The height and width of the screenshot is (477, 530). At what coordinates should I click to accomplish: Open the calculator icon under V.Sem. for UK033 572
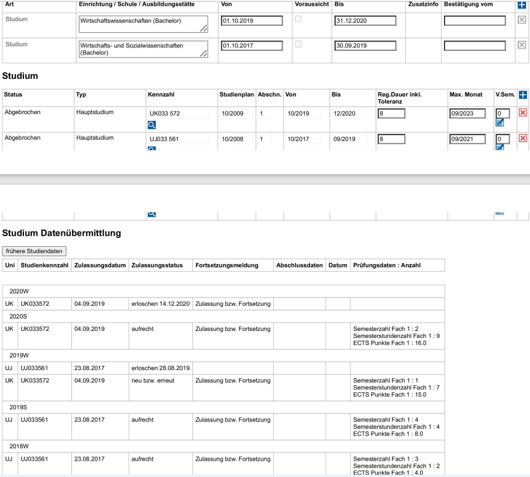500,123
